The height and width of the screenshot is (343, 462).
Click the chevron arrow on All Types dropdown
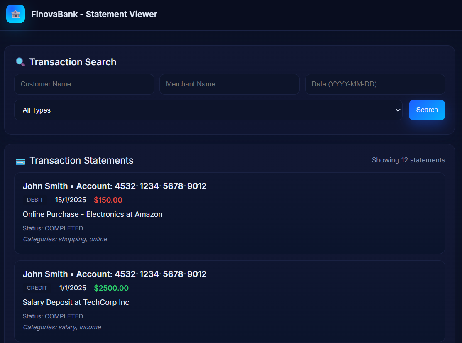[x=398, y=110]
